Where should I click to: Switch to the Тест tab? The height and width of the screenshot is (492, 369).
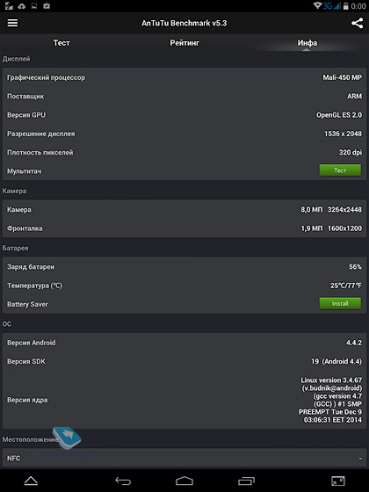(x=61, y=43)
